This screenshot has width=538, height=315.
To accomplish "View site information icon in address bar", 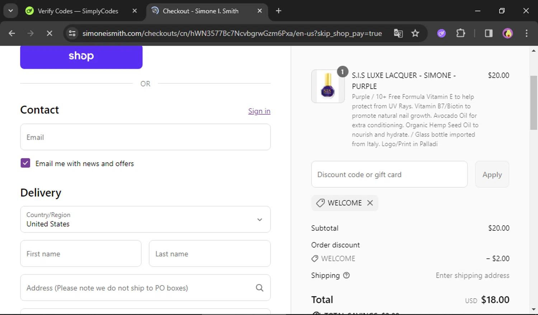I will pyautogui.click(x=72, y=33).
